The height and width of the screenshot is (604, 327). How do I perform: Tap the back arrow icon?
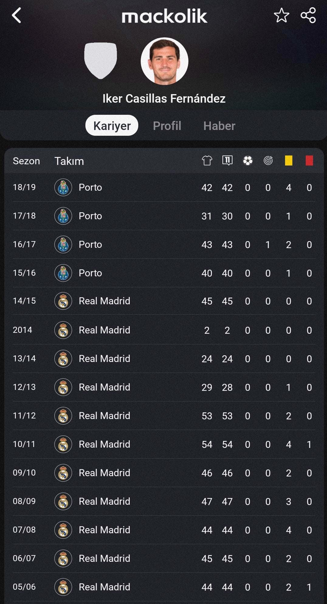(16, 15)
